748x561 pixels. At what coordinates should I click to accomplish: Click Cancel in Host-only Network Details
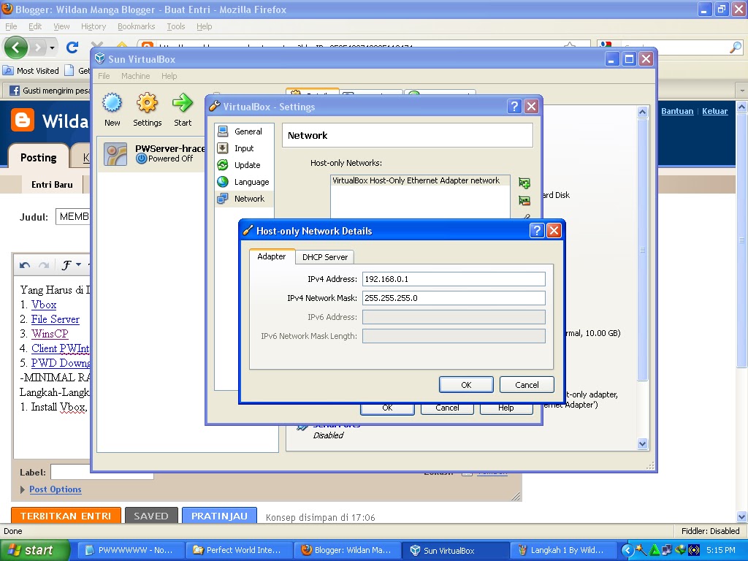click(x=527, y=385)
